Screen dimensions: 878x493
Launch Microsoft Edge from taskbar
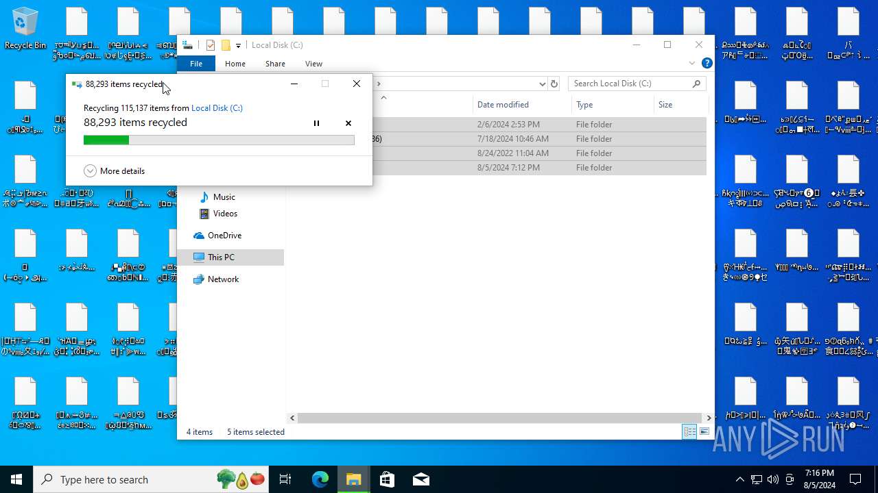320,479
